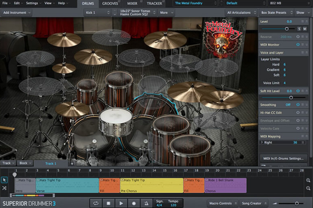Enable the Reverse power toggle
This screenshot has height=208, width=313.
[298, 37]
